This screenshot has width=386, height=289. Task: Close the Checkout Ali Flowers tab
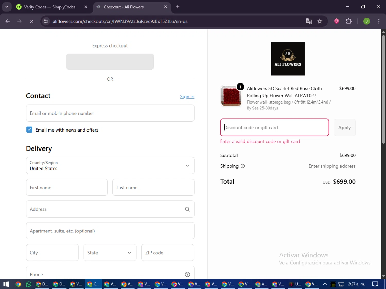coord(165,7)
